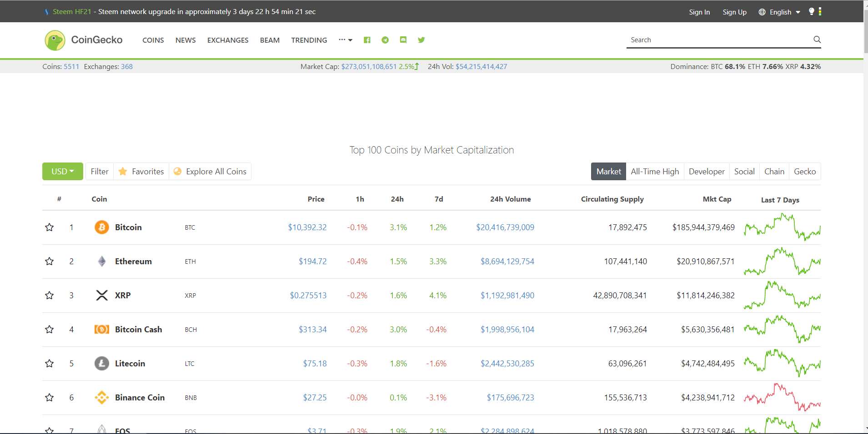The image size is (868, 434).
Task: Click the exchanges count 368
Action: coord(127,67)
